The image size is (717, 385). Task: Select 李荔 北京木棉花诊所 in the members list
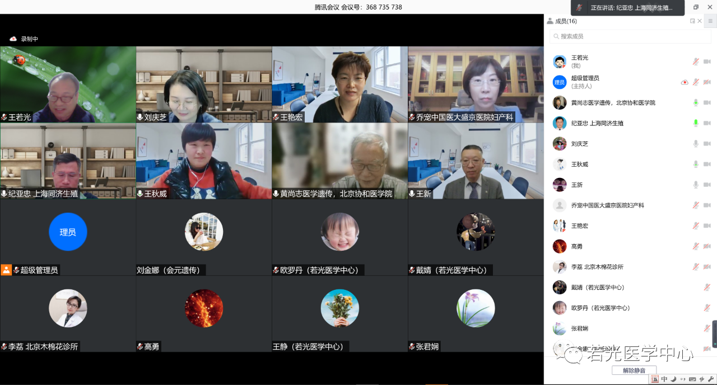coord(597,267)
